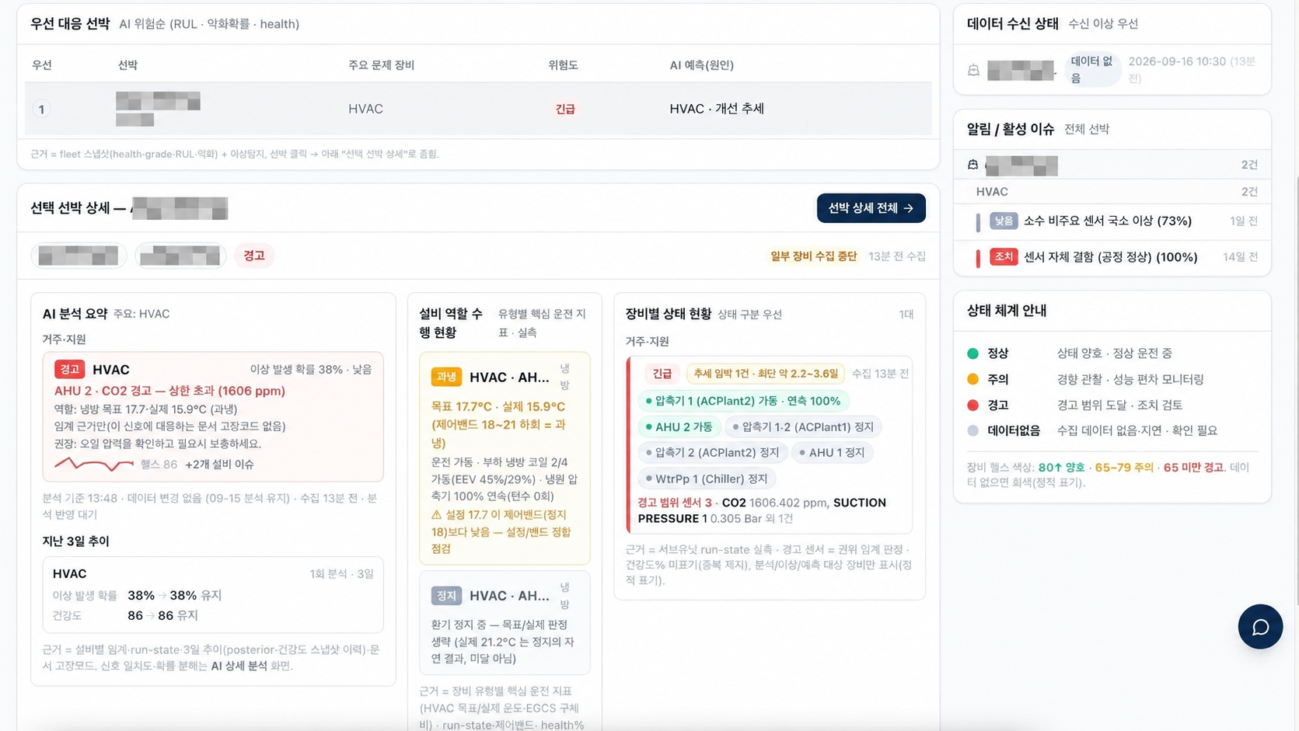Click 압축기 1 (ACPlant2) 가동 chip
Image resolution: width=1299 pixels, height=731 pixels.
tap(743, 401)
